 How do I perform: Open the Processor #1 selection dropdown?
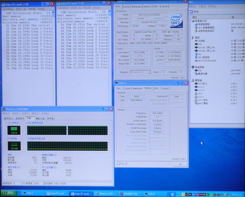coord(149,72)
